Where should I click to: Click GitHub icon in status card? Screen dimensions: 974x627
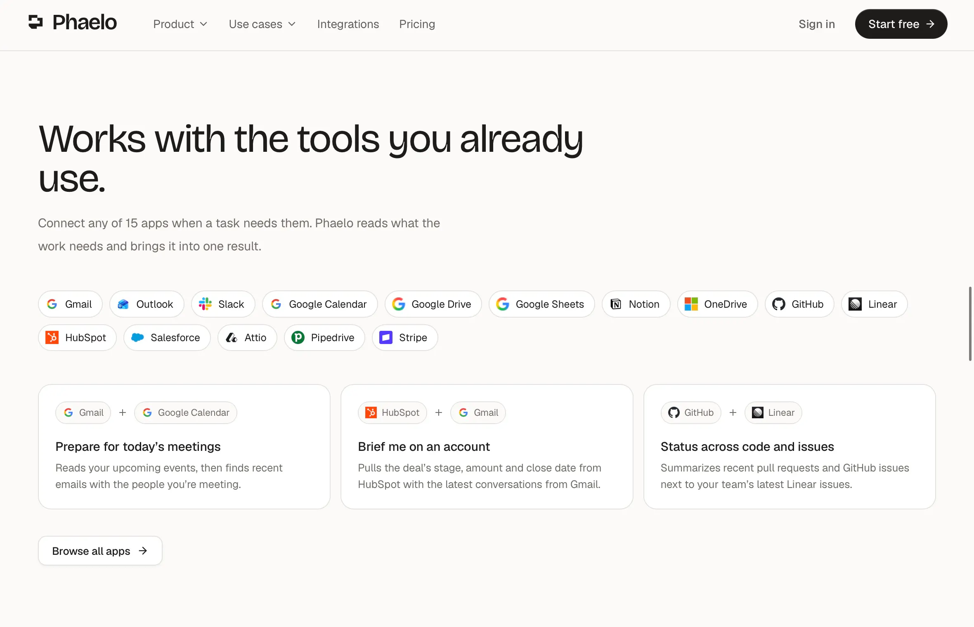tap(674, 412)
